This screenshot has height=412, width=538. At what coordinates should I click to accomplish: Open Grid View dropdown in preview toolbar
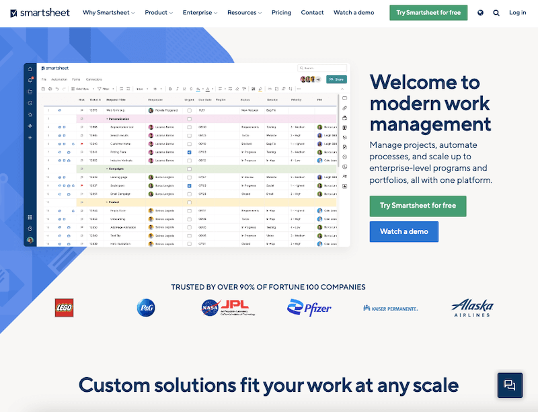82,89
